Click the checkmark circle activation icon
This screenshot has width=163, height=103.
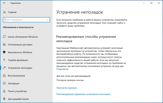click(4, 83)
